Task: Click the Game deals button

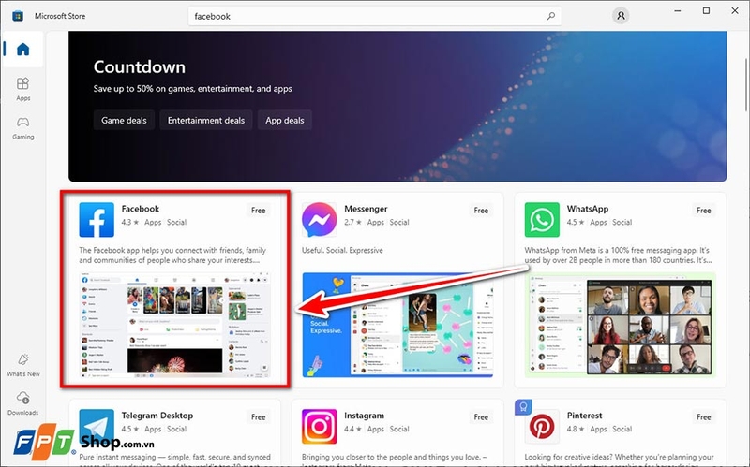Action: (124, 121)
